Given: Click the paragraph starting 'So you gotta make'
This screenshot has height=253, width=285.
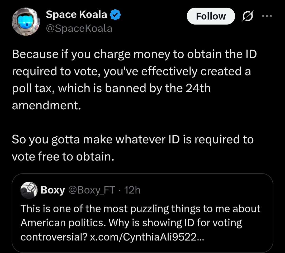Looking at the screenshot, I should (x=133, y=148).
